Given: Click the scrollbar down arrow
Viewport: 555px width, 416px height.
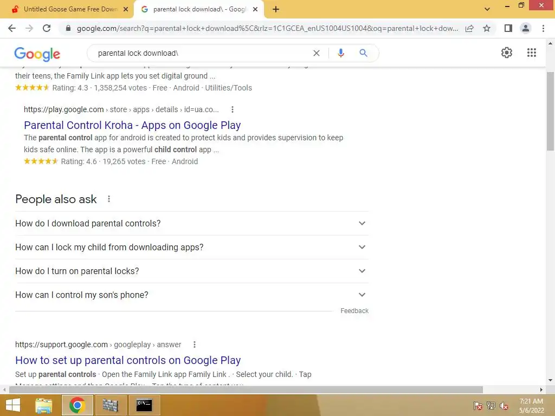Looking at the screenshot, I should (551, 381).
